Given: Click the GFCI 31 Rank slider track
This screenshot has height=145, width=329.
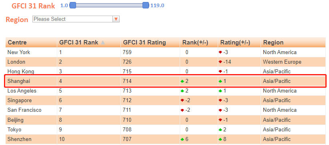Looking at the screenshot, I should tap(109, 5).
